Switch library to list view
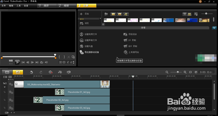The width and height of the screenshot is (218, 116). click(185, 14)
